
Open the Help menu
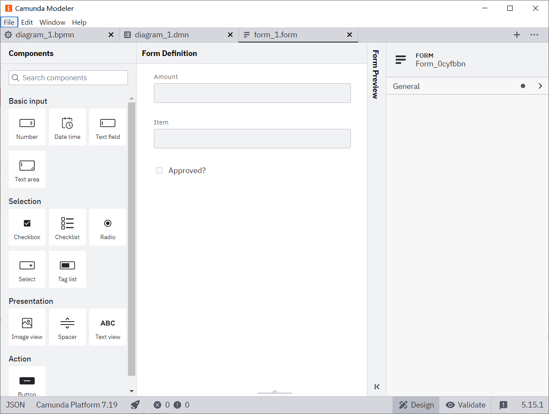[x=79, y=22]
